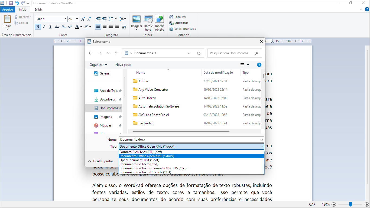Switch to the Início ribbon tab
Viewport: 370px width, 208px height.
(x=23, y=9)
